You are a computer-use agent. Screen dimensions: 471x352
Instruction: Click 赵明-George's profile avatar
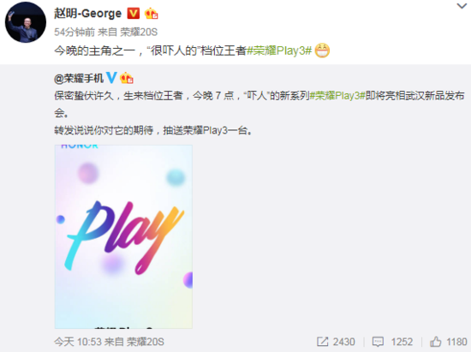pyautogui.click(x=26, y=22)
